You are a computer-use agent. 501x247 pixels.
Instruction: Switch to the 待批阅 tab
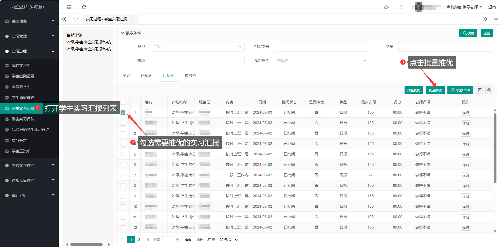click(146, 76)
